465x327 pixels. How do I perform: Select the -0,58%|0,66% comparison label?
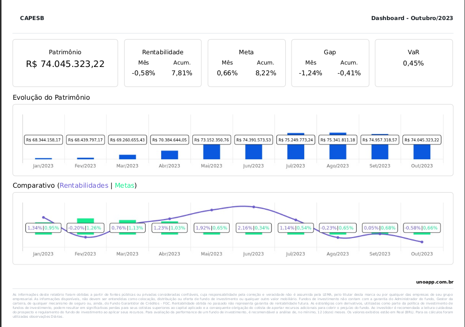pos(422,228)
